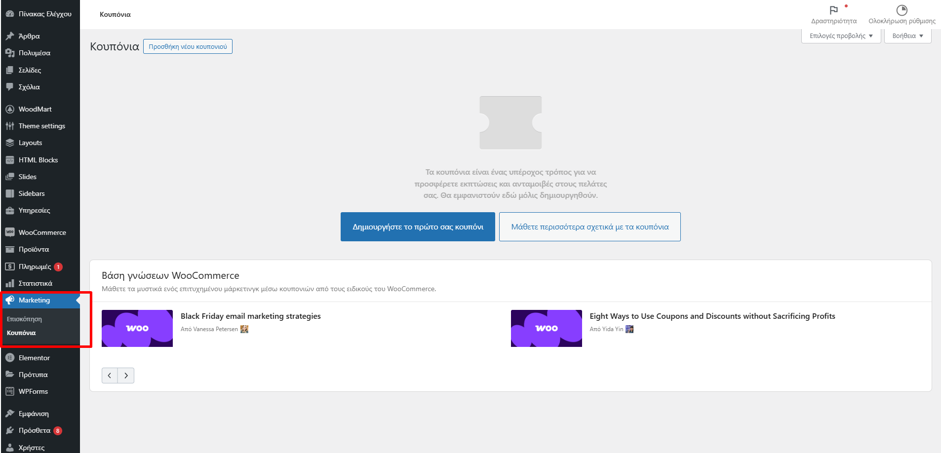Select the Κουπόνια submenu item
The height and width of the screenshot is (453, 941).
point(21,333)
